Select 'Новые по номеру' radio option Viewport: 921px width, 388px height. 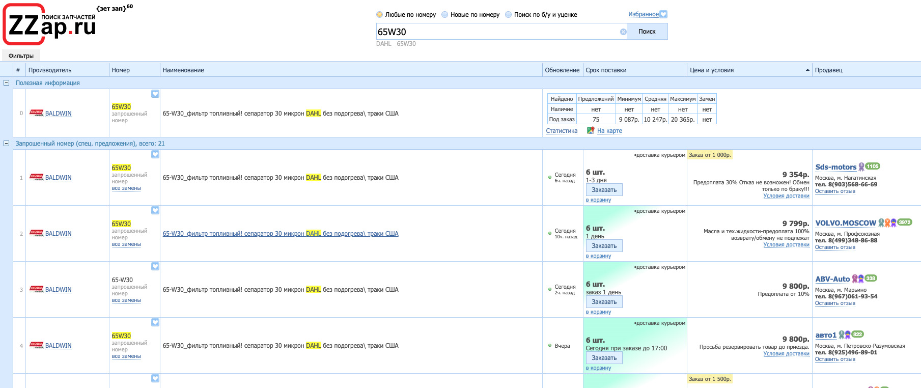pyautogui.click(x=444, y=15)
